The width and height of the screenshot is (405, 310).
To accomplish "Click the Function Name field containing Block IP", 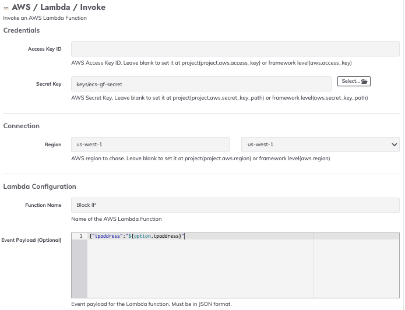I will pyautogui.click(x=235, y=205).
